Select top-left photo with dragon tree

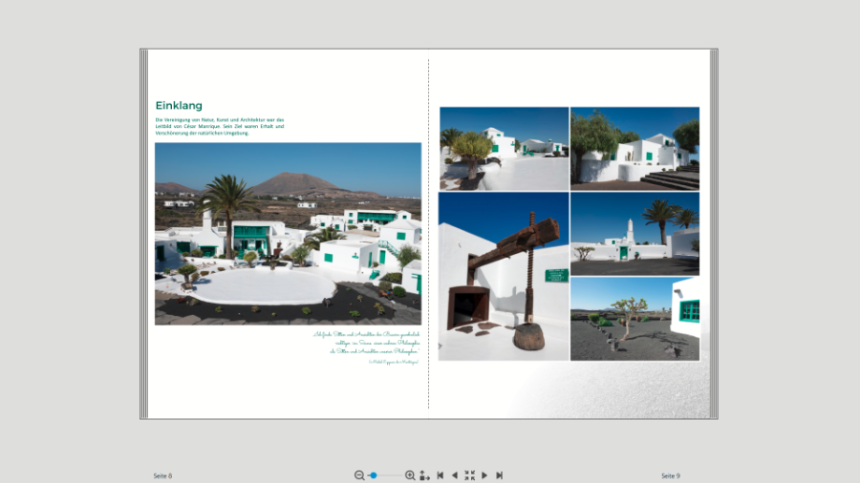[x=504, y=148]
